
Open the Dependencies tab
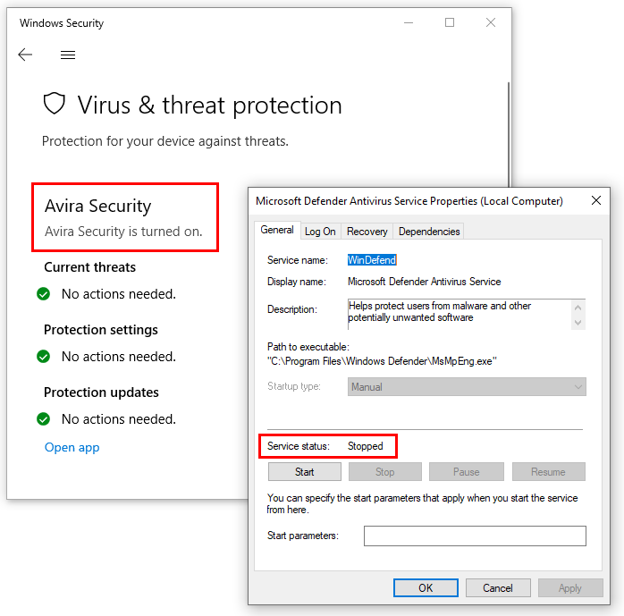429,232
